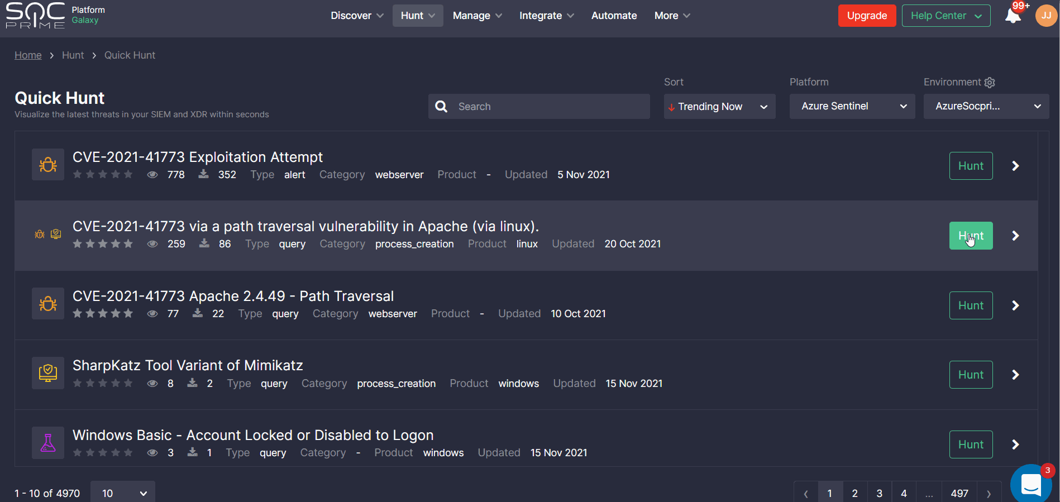Click the bug icon for CVE-2021-41773 Exploitation Attempt

48,165
